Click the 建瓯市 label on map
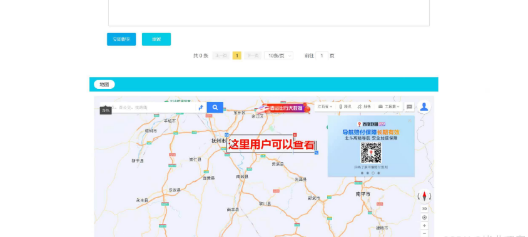 [x=382, y=228]
